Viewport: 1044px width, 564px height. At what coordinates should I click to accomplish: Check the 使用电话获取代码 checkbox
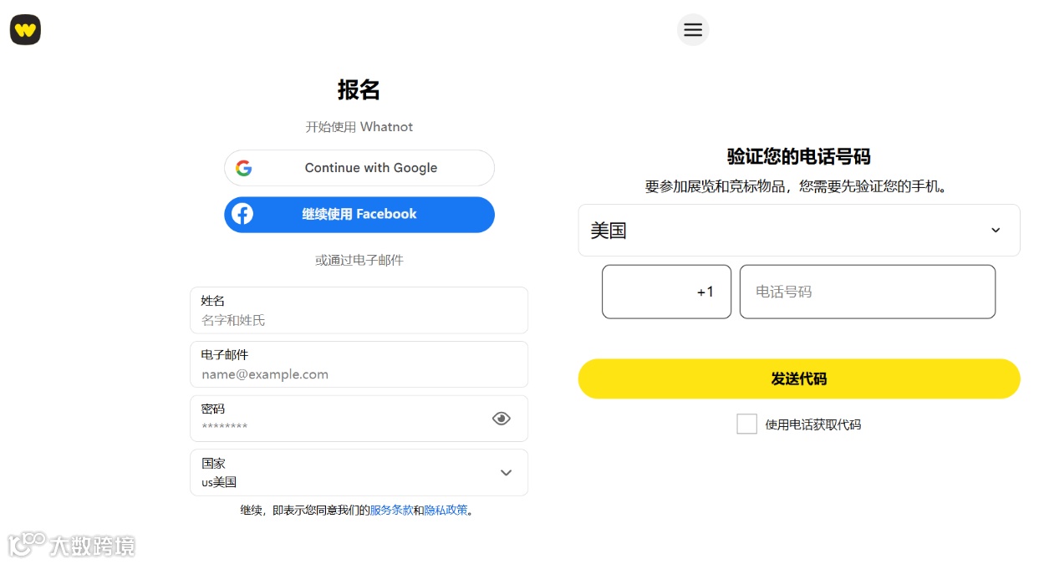point(747,424)
